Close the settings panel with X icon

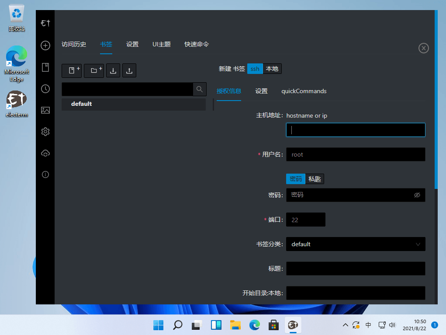point(424,48)
